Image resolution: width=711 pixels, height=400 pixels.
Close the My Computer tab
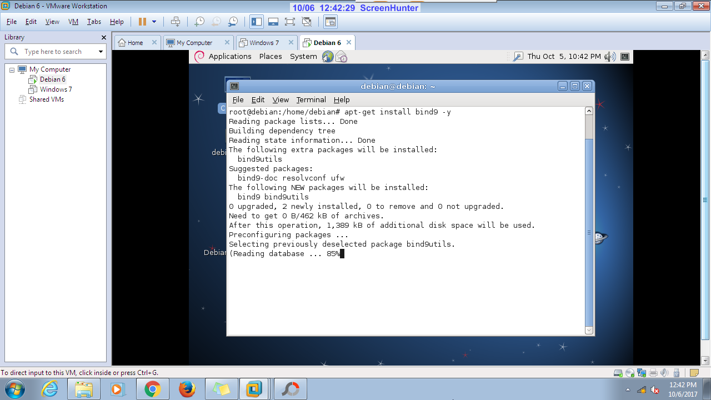(227, 42)
